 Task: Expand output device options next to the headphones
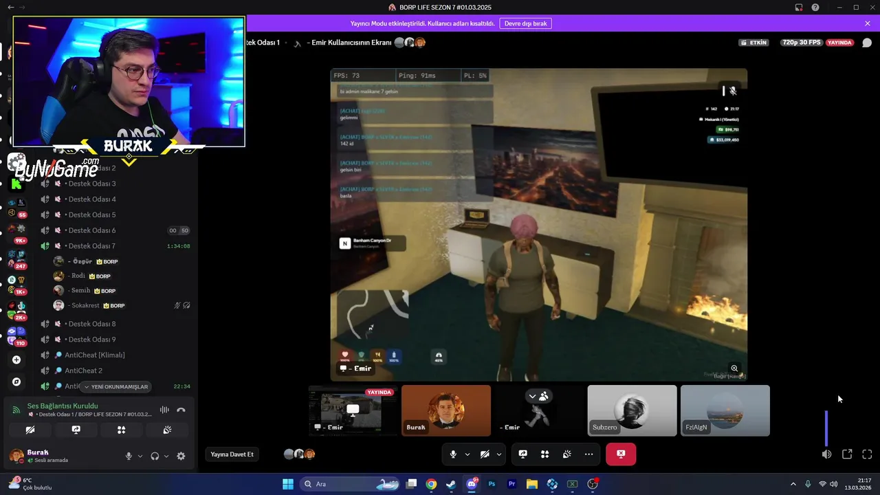[x=166, y=456]
